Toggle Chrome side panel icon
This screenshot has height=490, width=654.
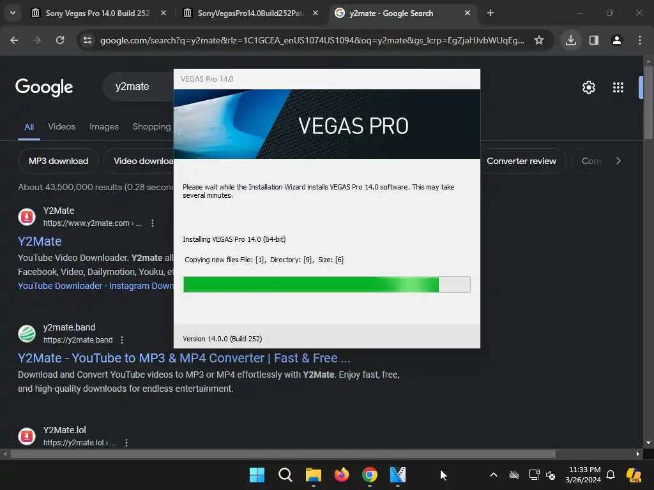click(593, 40)
